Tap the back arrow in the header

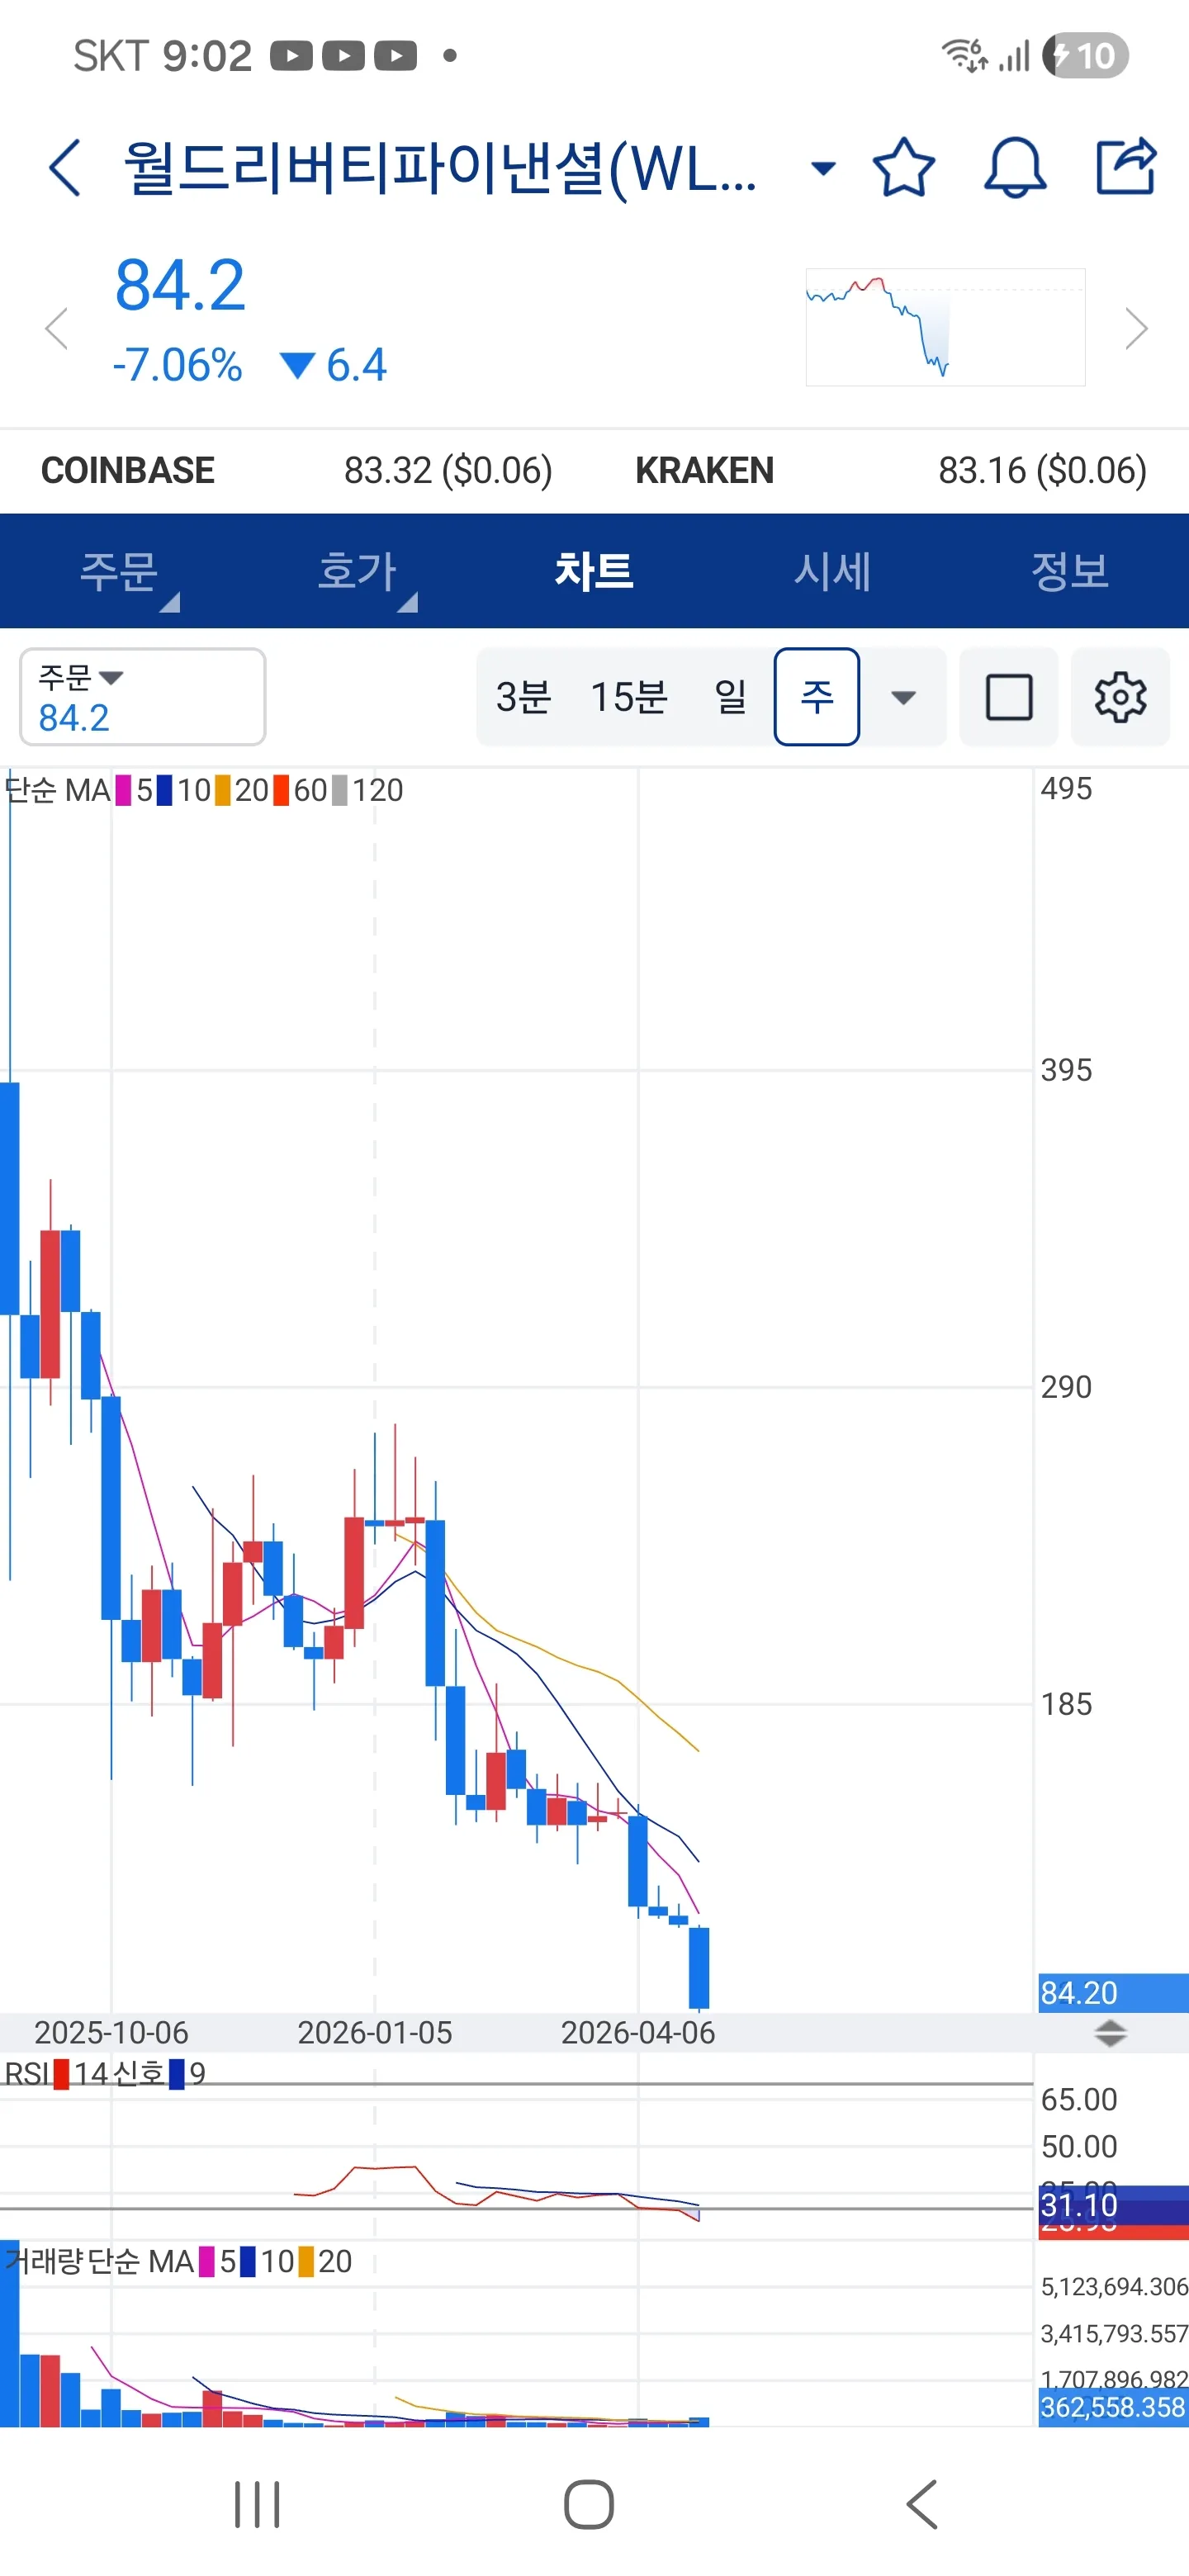[64, 167]
